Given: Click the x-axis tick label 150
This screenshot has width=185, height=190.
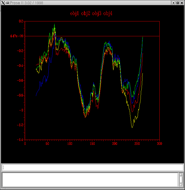Looking at the screenshot, I should click(x=92, y=143).
